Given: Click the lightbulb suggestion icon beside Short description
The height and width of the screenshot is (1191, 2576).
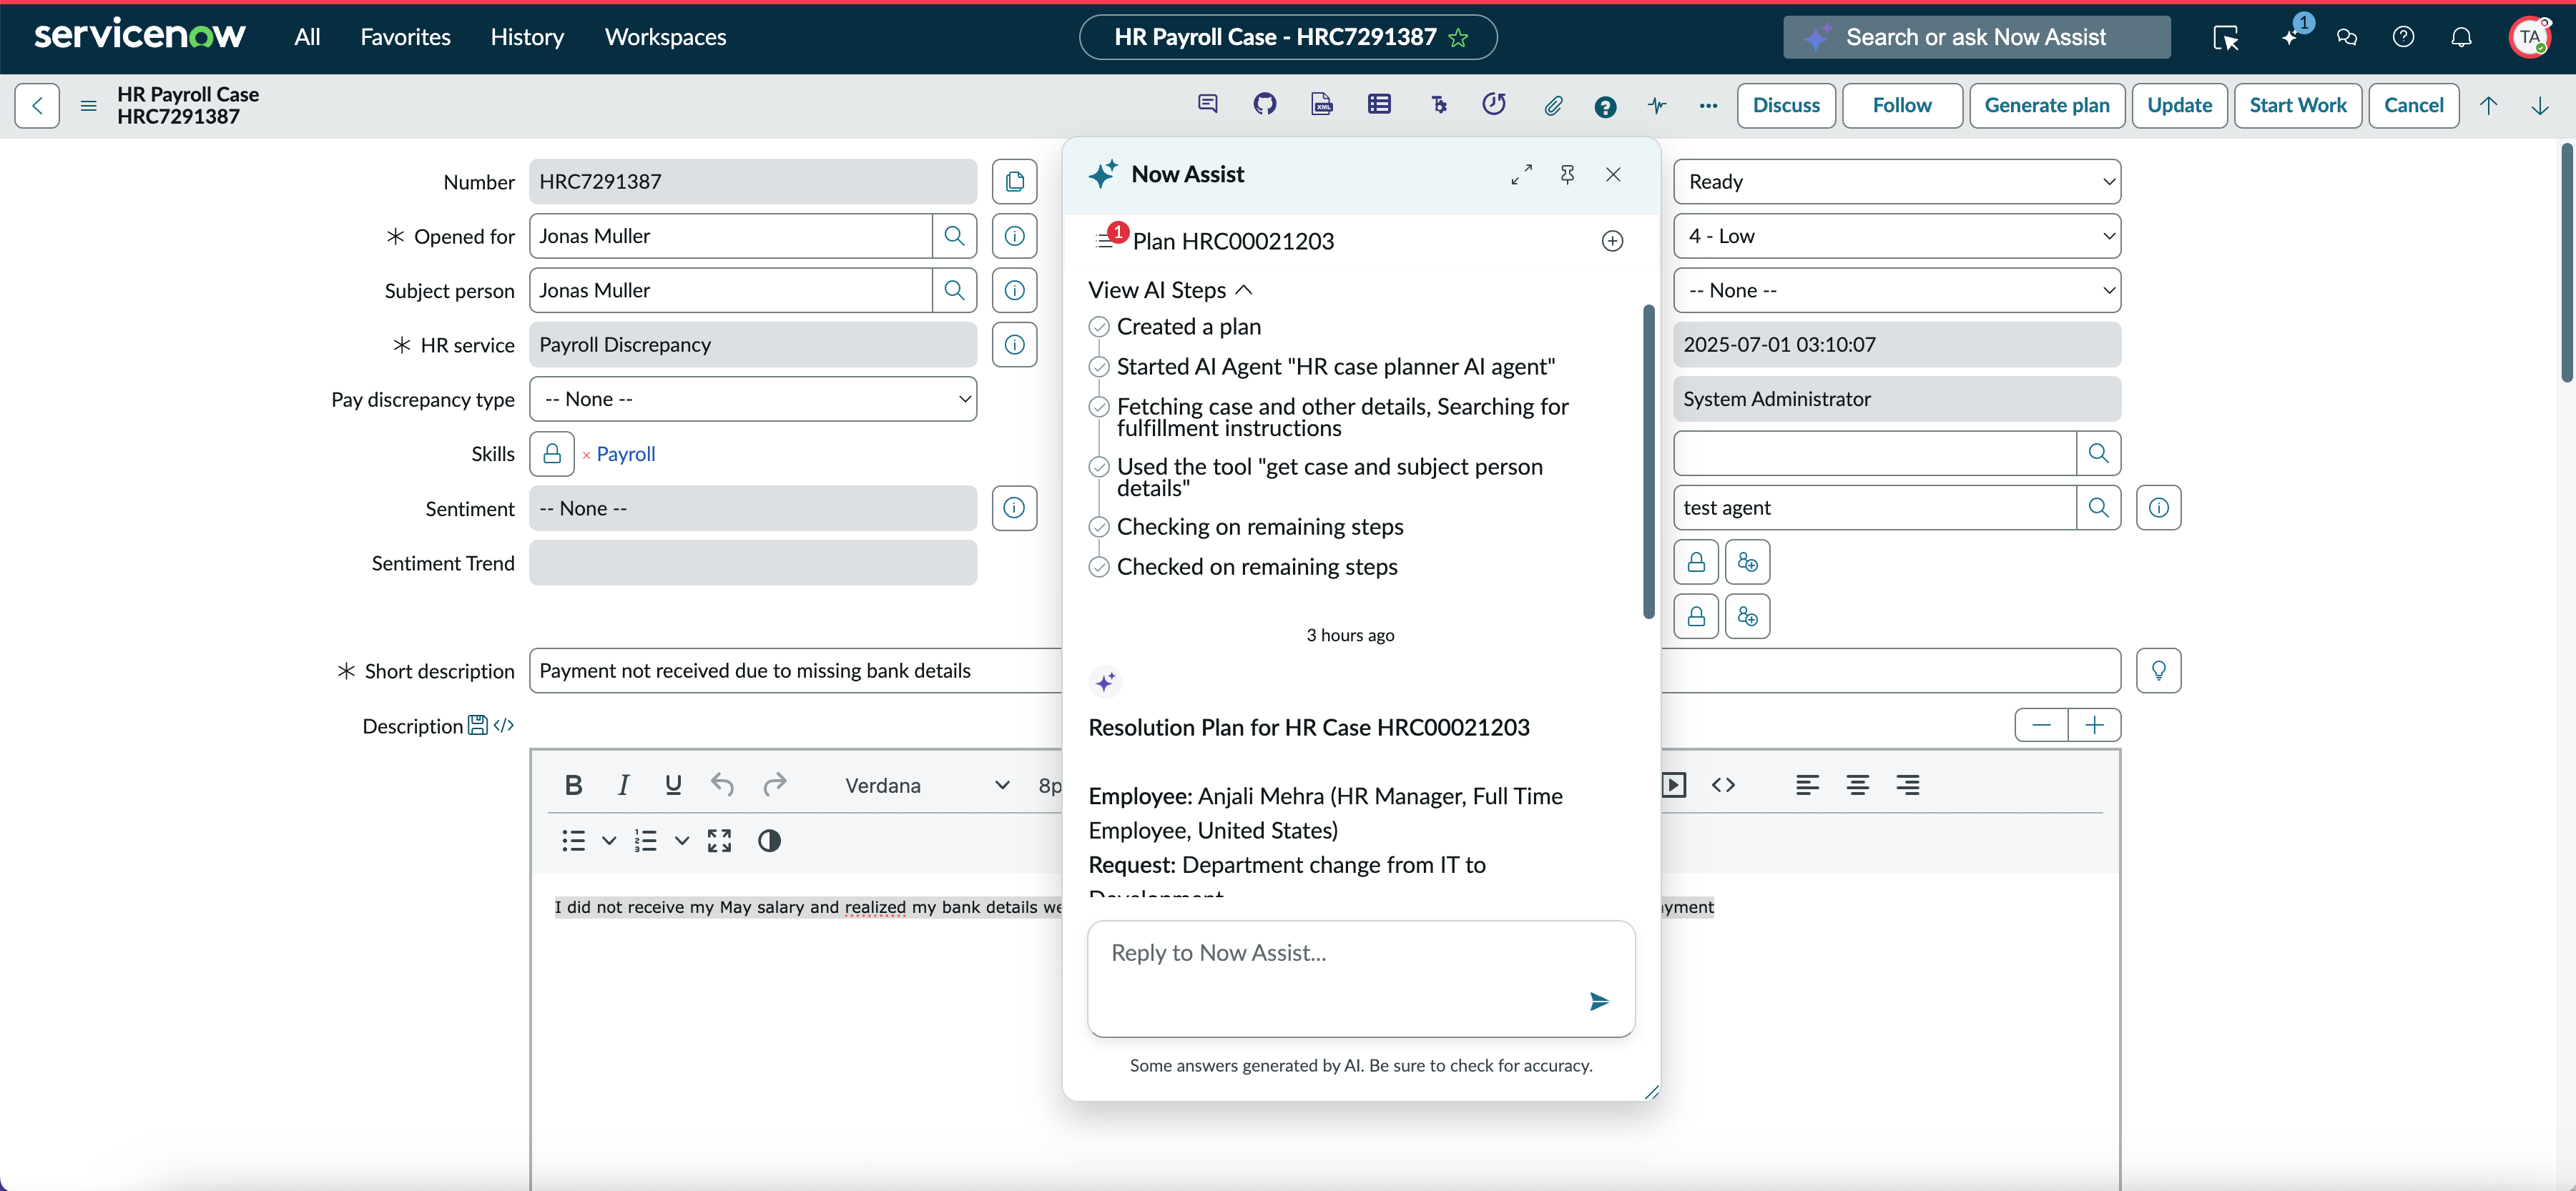Looking at the screenshot, I should coord(2158,671).
